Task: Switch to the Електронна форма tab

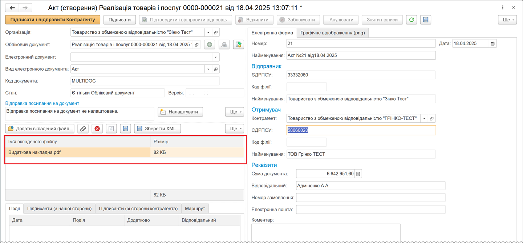Action: (x=272, y=33)
